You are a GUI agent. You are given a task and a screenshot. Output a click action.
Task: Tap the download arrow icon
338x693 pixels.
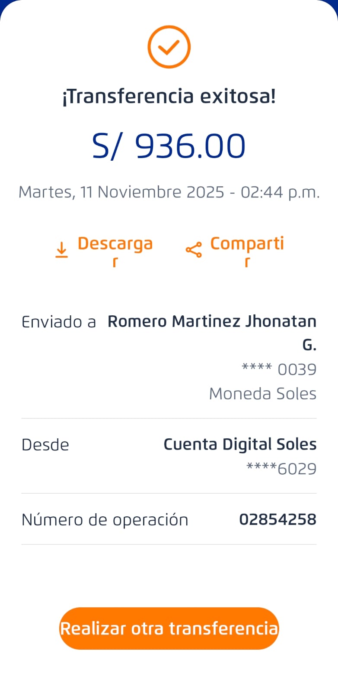(62, 250)
